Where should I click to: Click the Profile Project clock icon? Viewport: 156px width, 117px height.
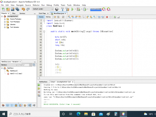pos(85,9)
